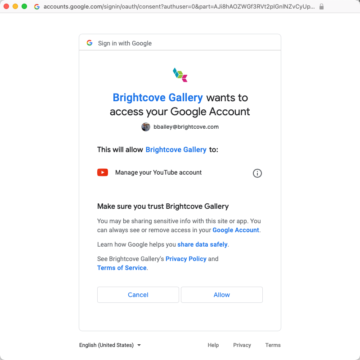This screenshot has height=360, width=360.
Task: Click the red YouTube play icon
Action: (x=103, y=172)
